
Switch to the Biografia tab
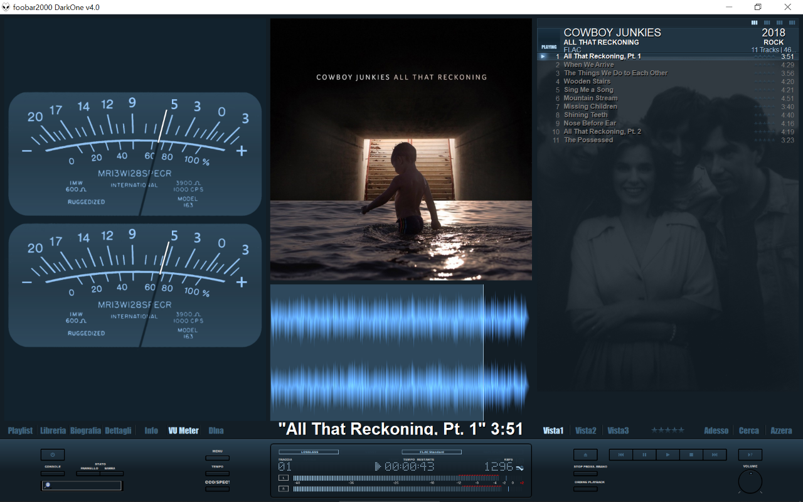click(x=85, y=430)
